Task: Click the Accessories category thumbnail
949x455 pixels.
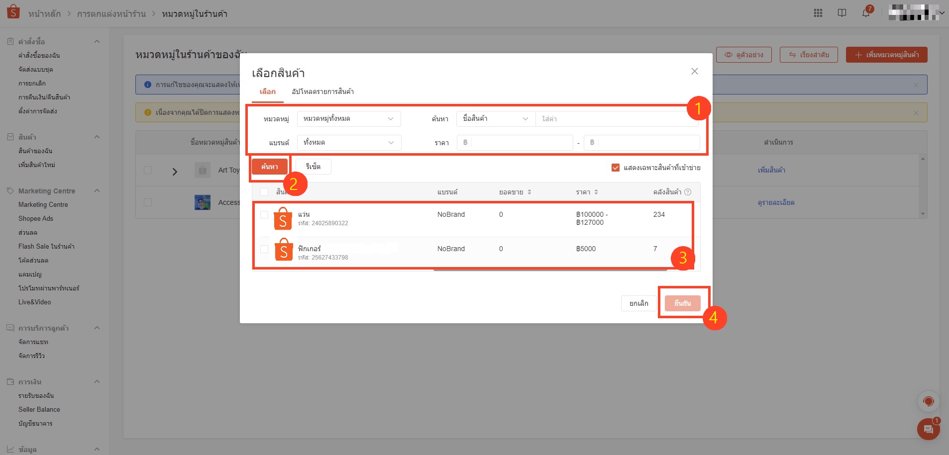Action: (203, 202)
